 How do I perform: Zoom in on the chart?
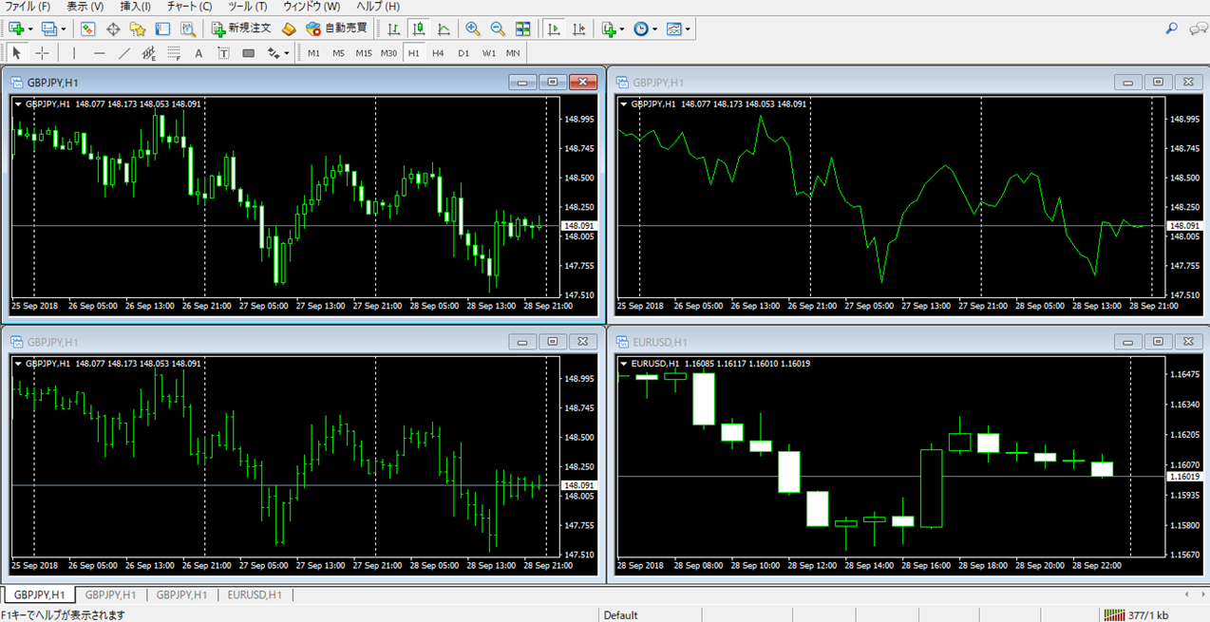point(472,28)
